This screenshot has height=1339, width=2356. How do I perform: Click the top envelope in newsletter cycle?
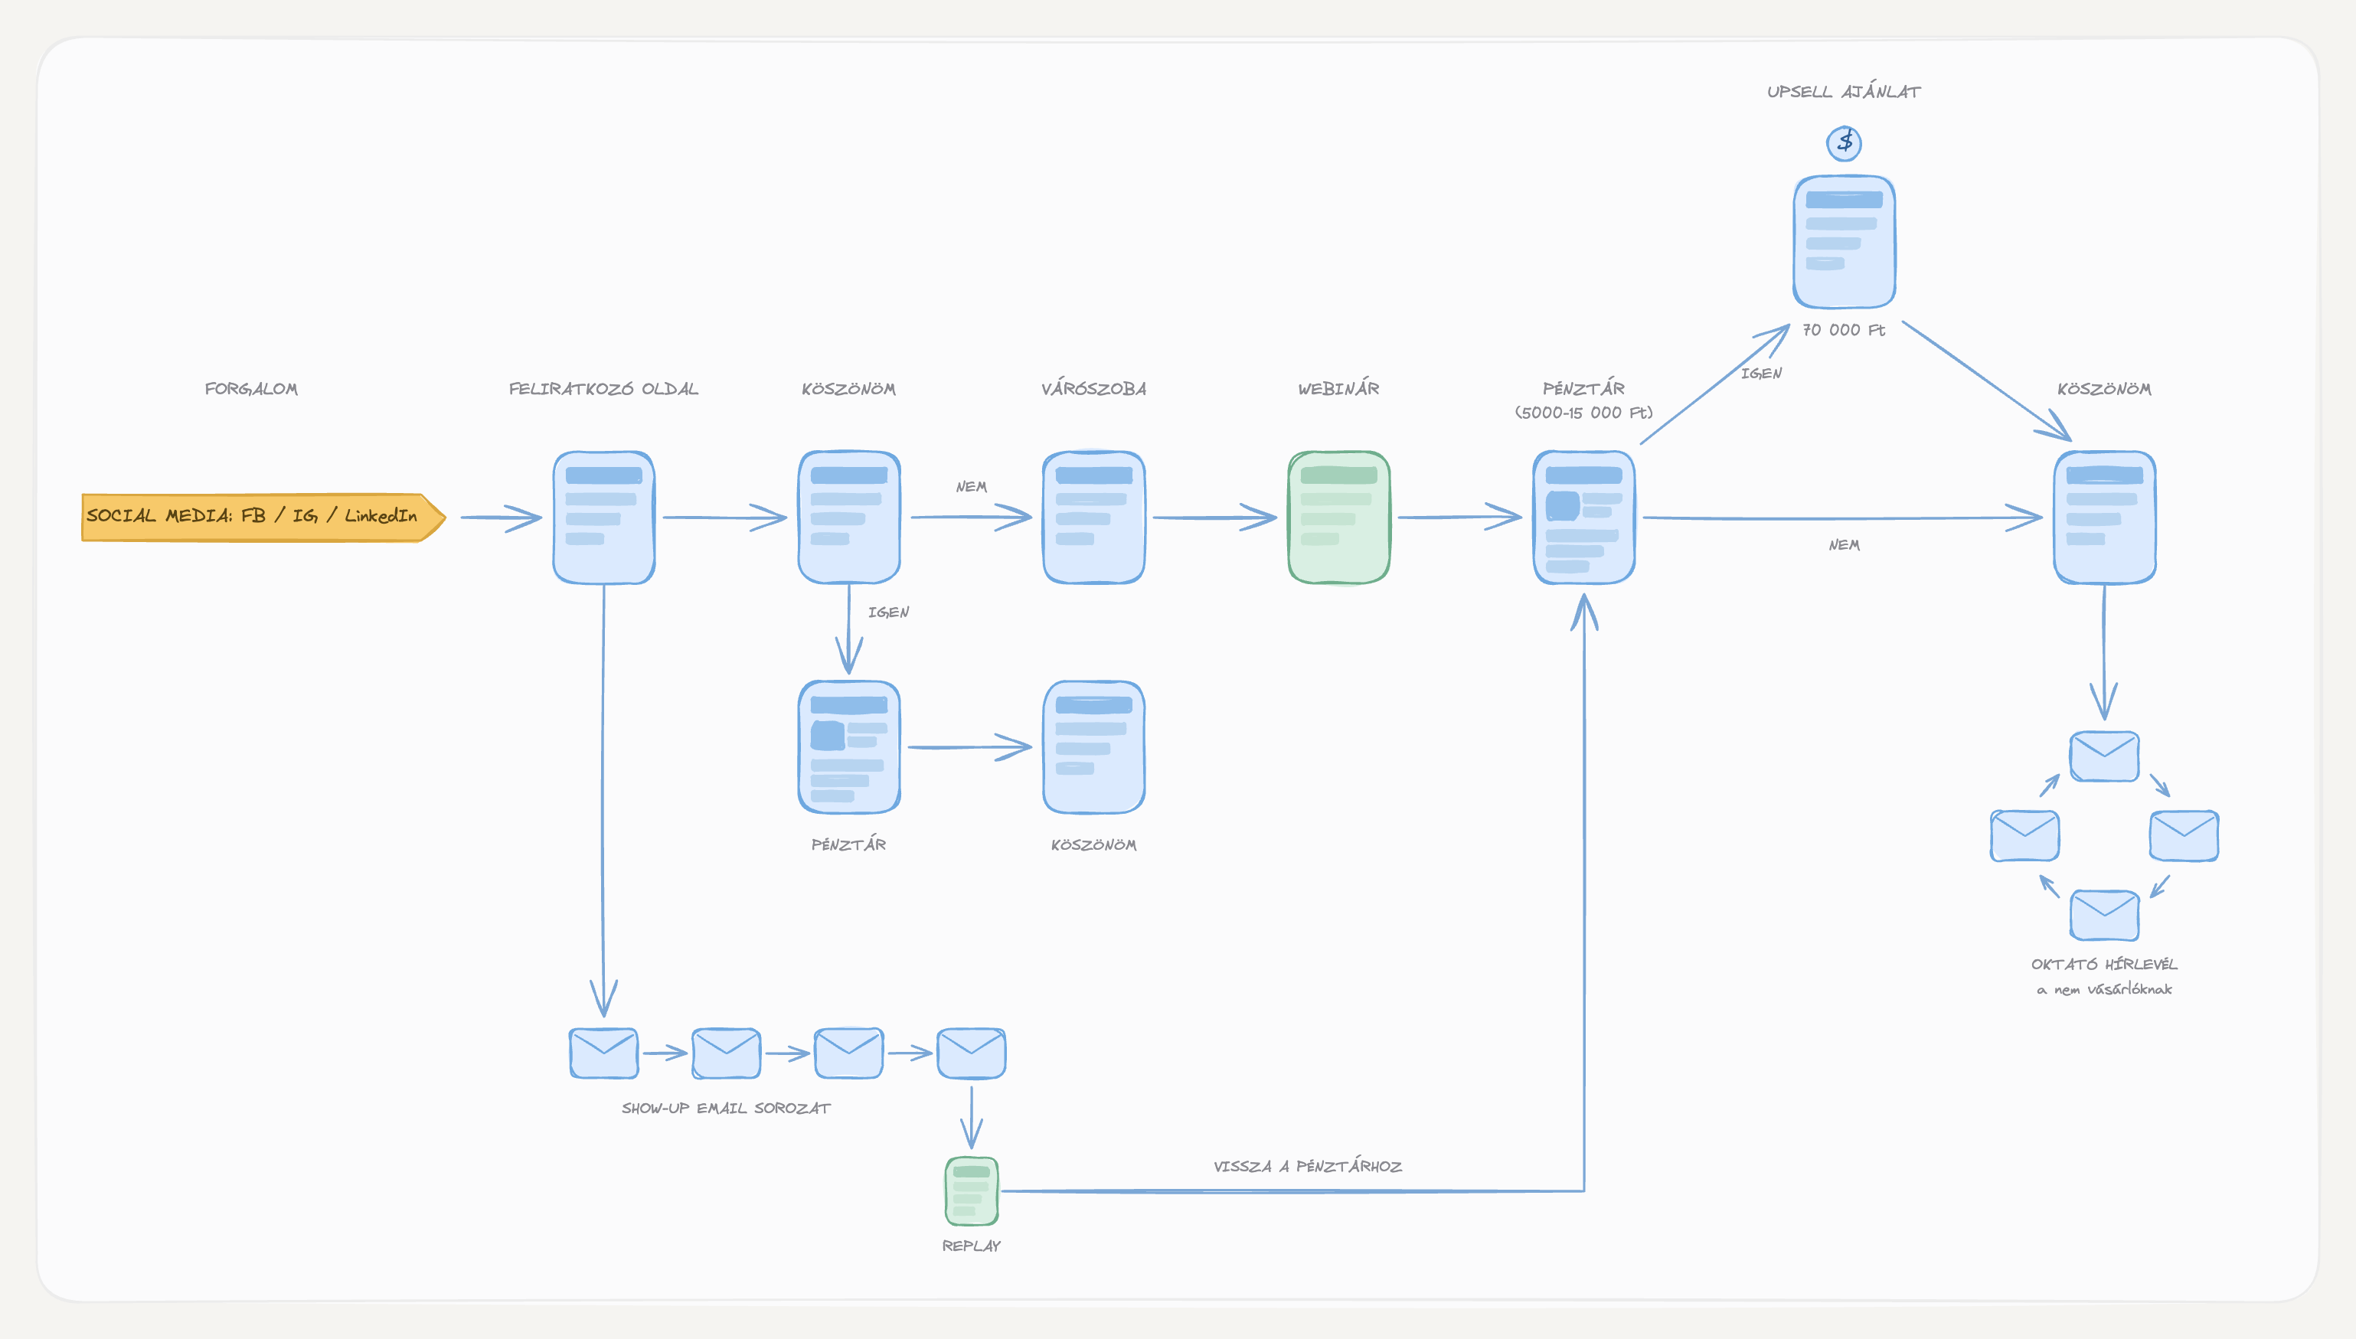coord(2104,757)
